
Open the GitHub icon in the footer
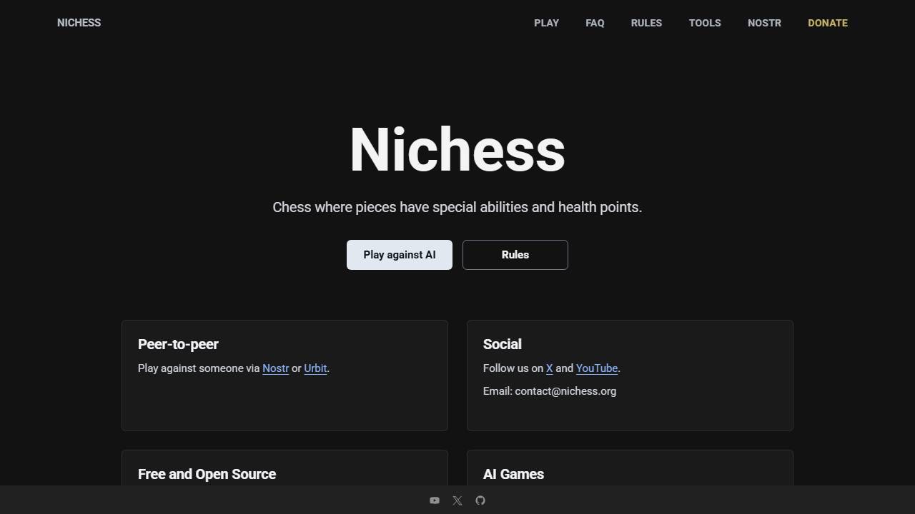[x=480, y=500]
